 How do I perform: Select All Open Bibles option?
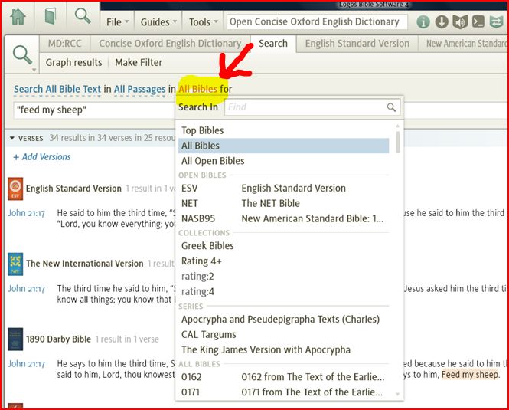283,161
